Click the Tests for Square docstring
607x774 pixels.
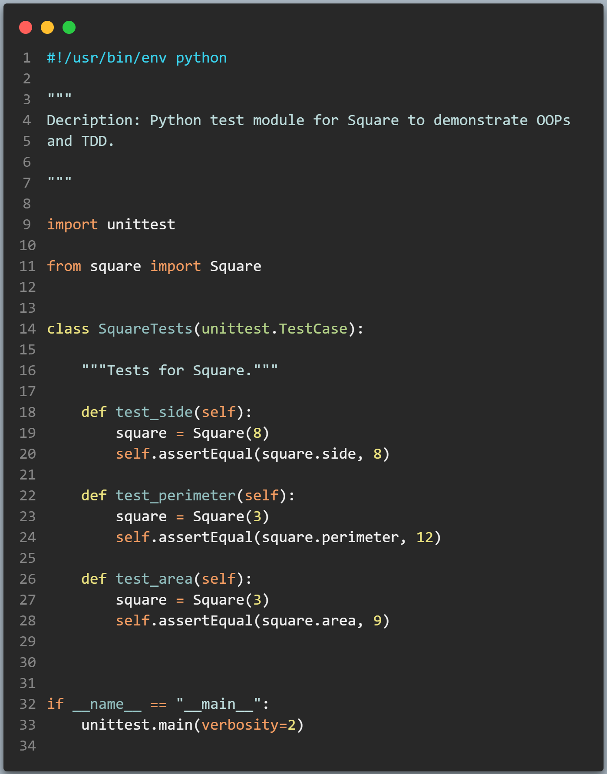180,370
